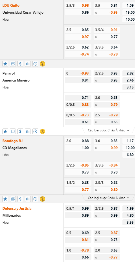Open the score list icon under LDU Quito match
135x262 pixels.
pyautogui.click(x=13, y=64)
